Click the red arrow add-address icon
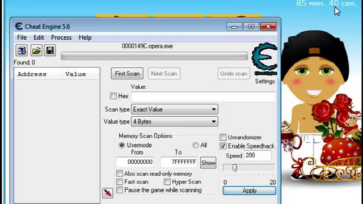Image resolution: width=363 pixels, height=204 pixels. [x=108, y=193]
